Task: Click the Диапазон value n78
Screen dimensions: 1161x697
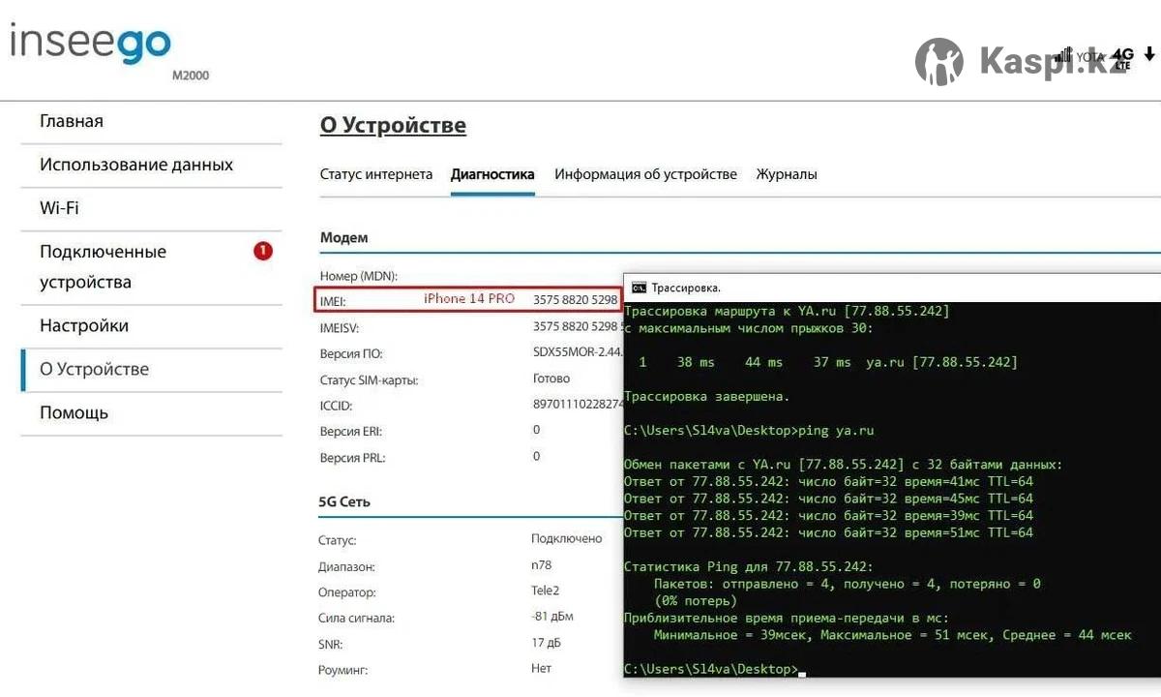Action: click(x=541, y=564)
